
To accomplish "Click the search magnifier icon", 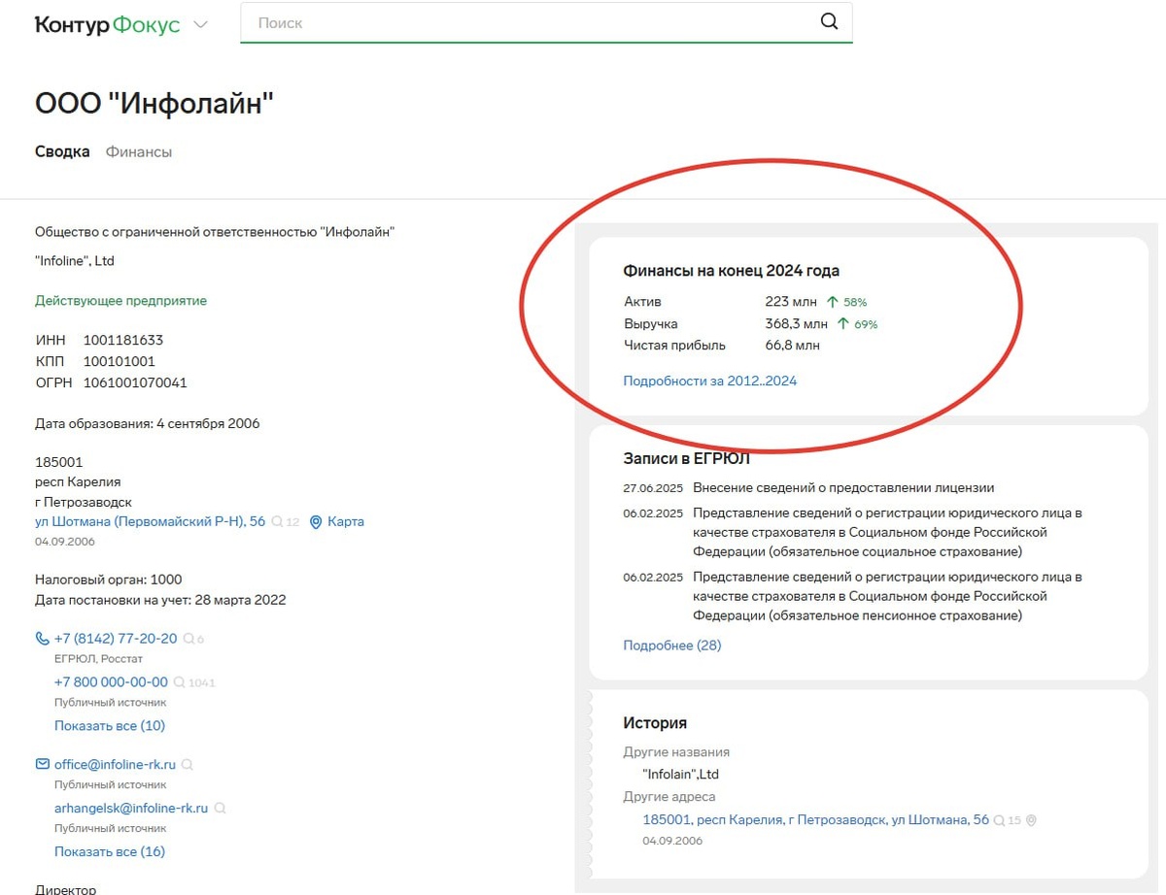I will coord(829,22).
